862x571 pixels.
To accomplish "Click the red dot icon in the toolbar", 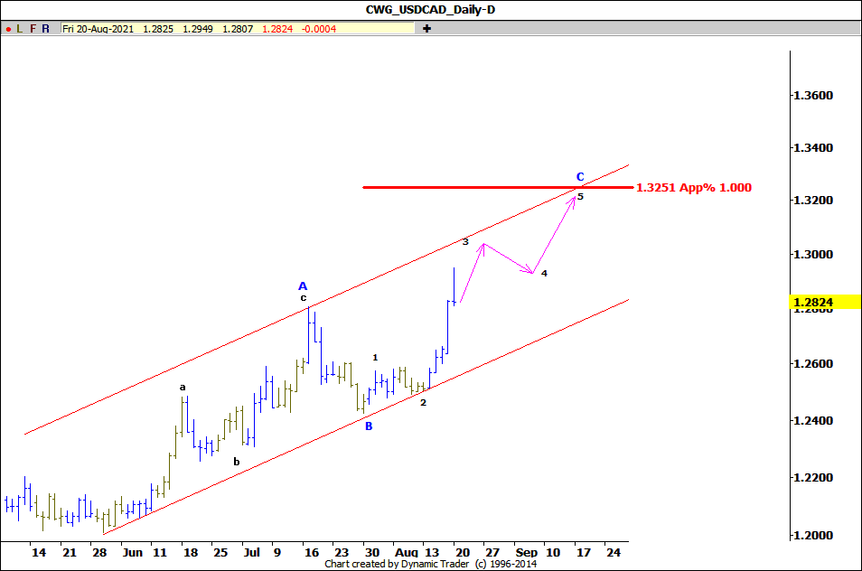I will (x=8, y=29).
